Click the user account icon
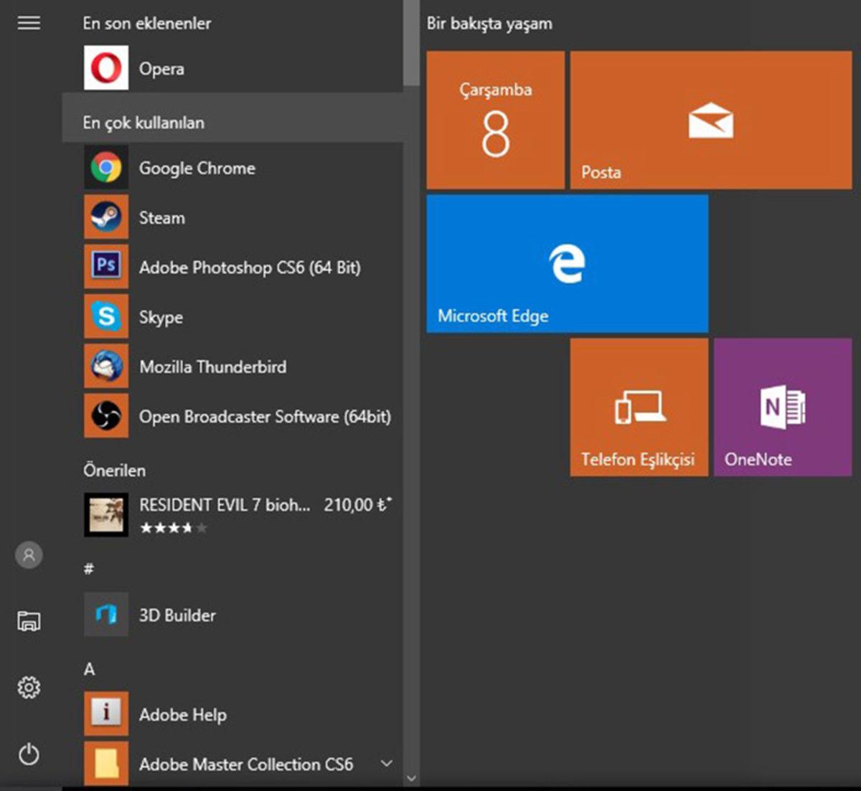This screenshot has height=791, width=861. click(29, 554)
